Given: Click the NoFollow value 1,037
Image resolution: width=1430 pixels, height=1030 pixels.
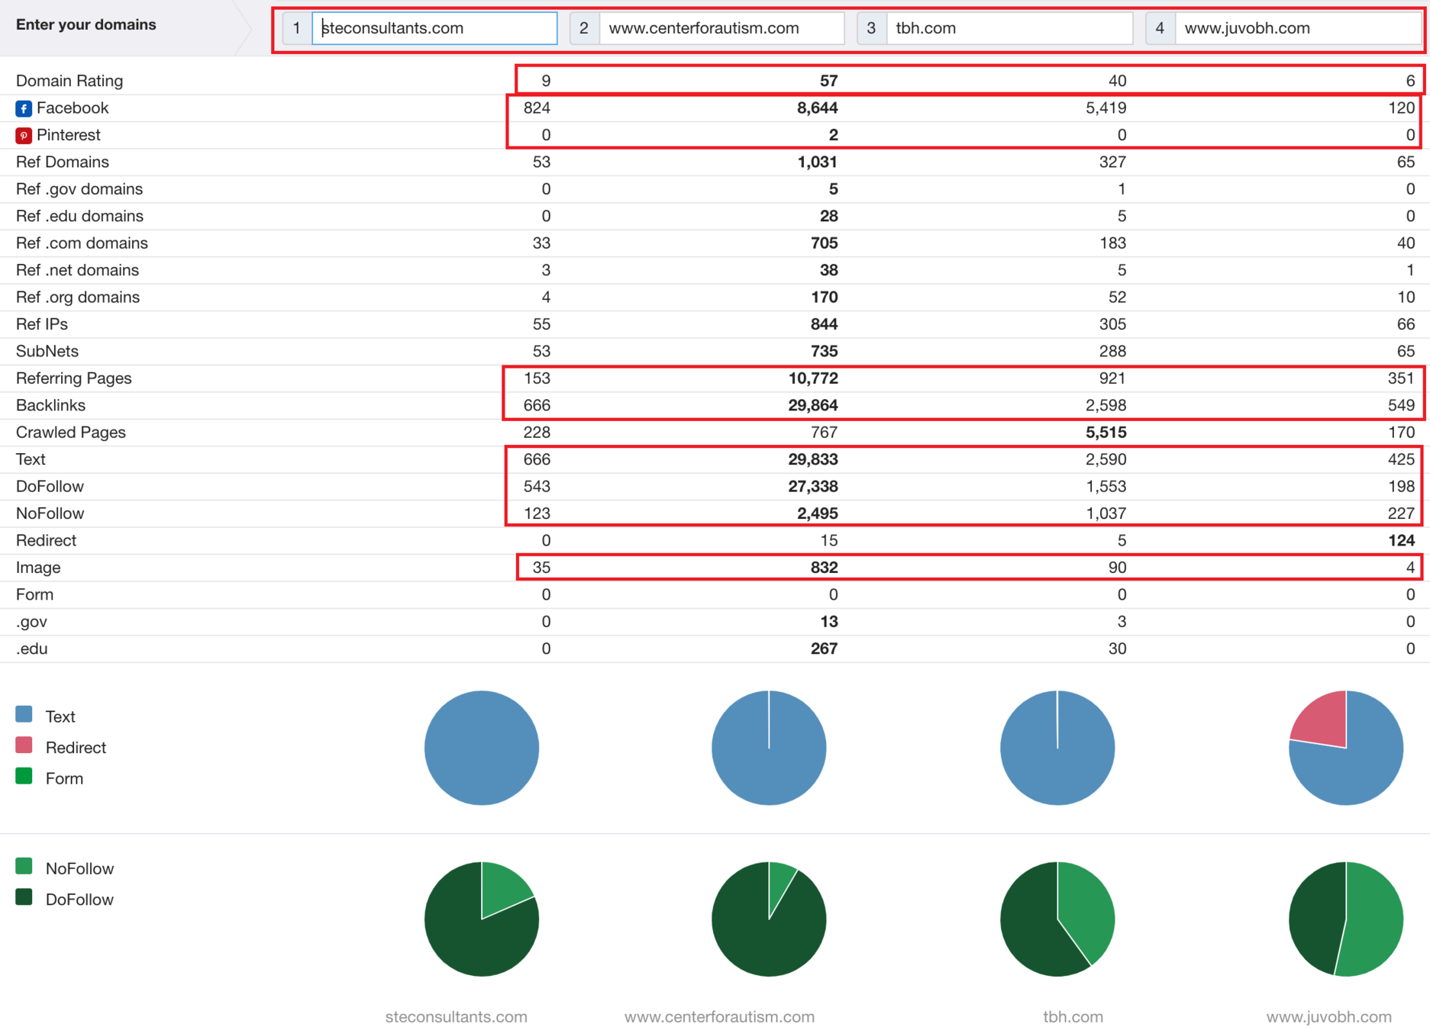Looking at the screenshot, I should pyautogui.click(x=1106, y=513).
